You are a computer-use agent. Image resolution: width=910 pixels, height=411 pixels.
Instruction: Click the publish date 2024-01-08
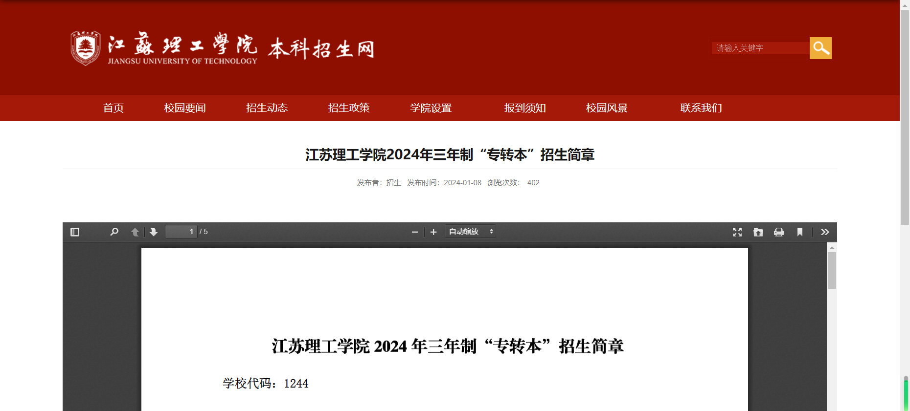click(x=462, y=183)
